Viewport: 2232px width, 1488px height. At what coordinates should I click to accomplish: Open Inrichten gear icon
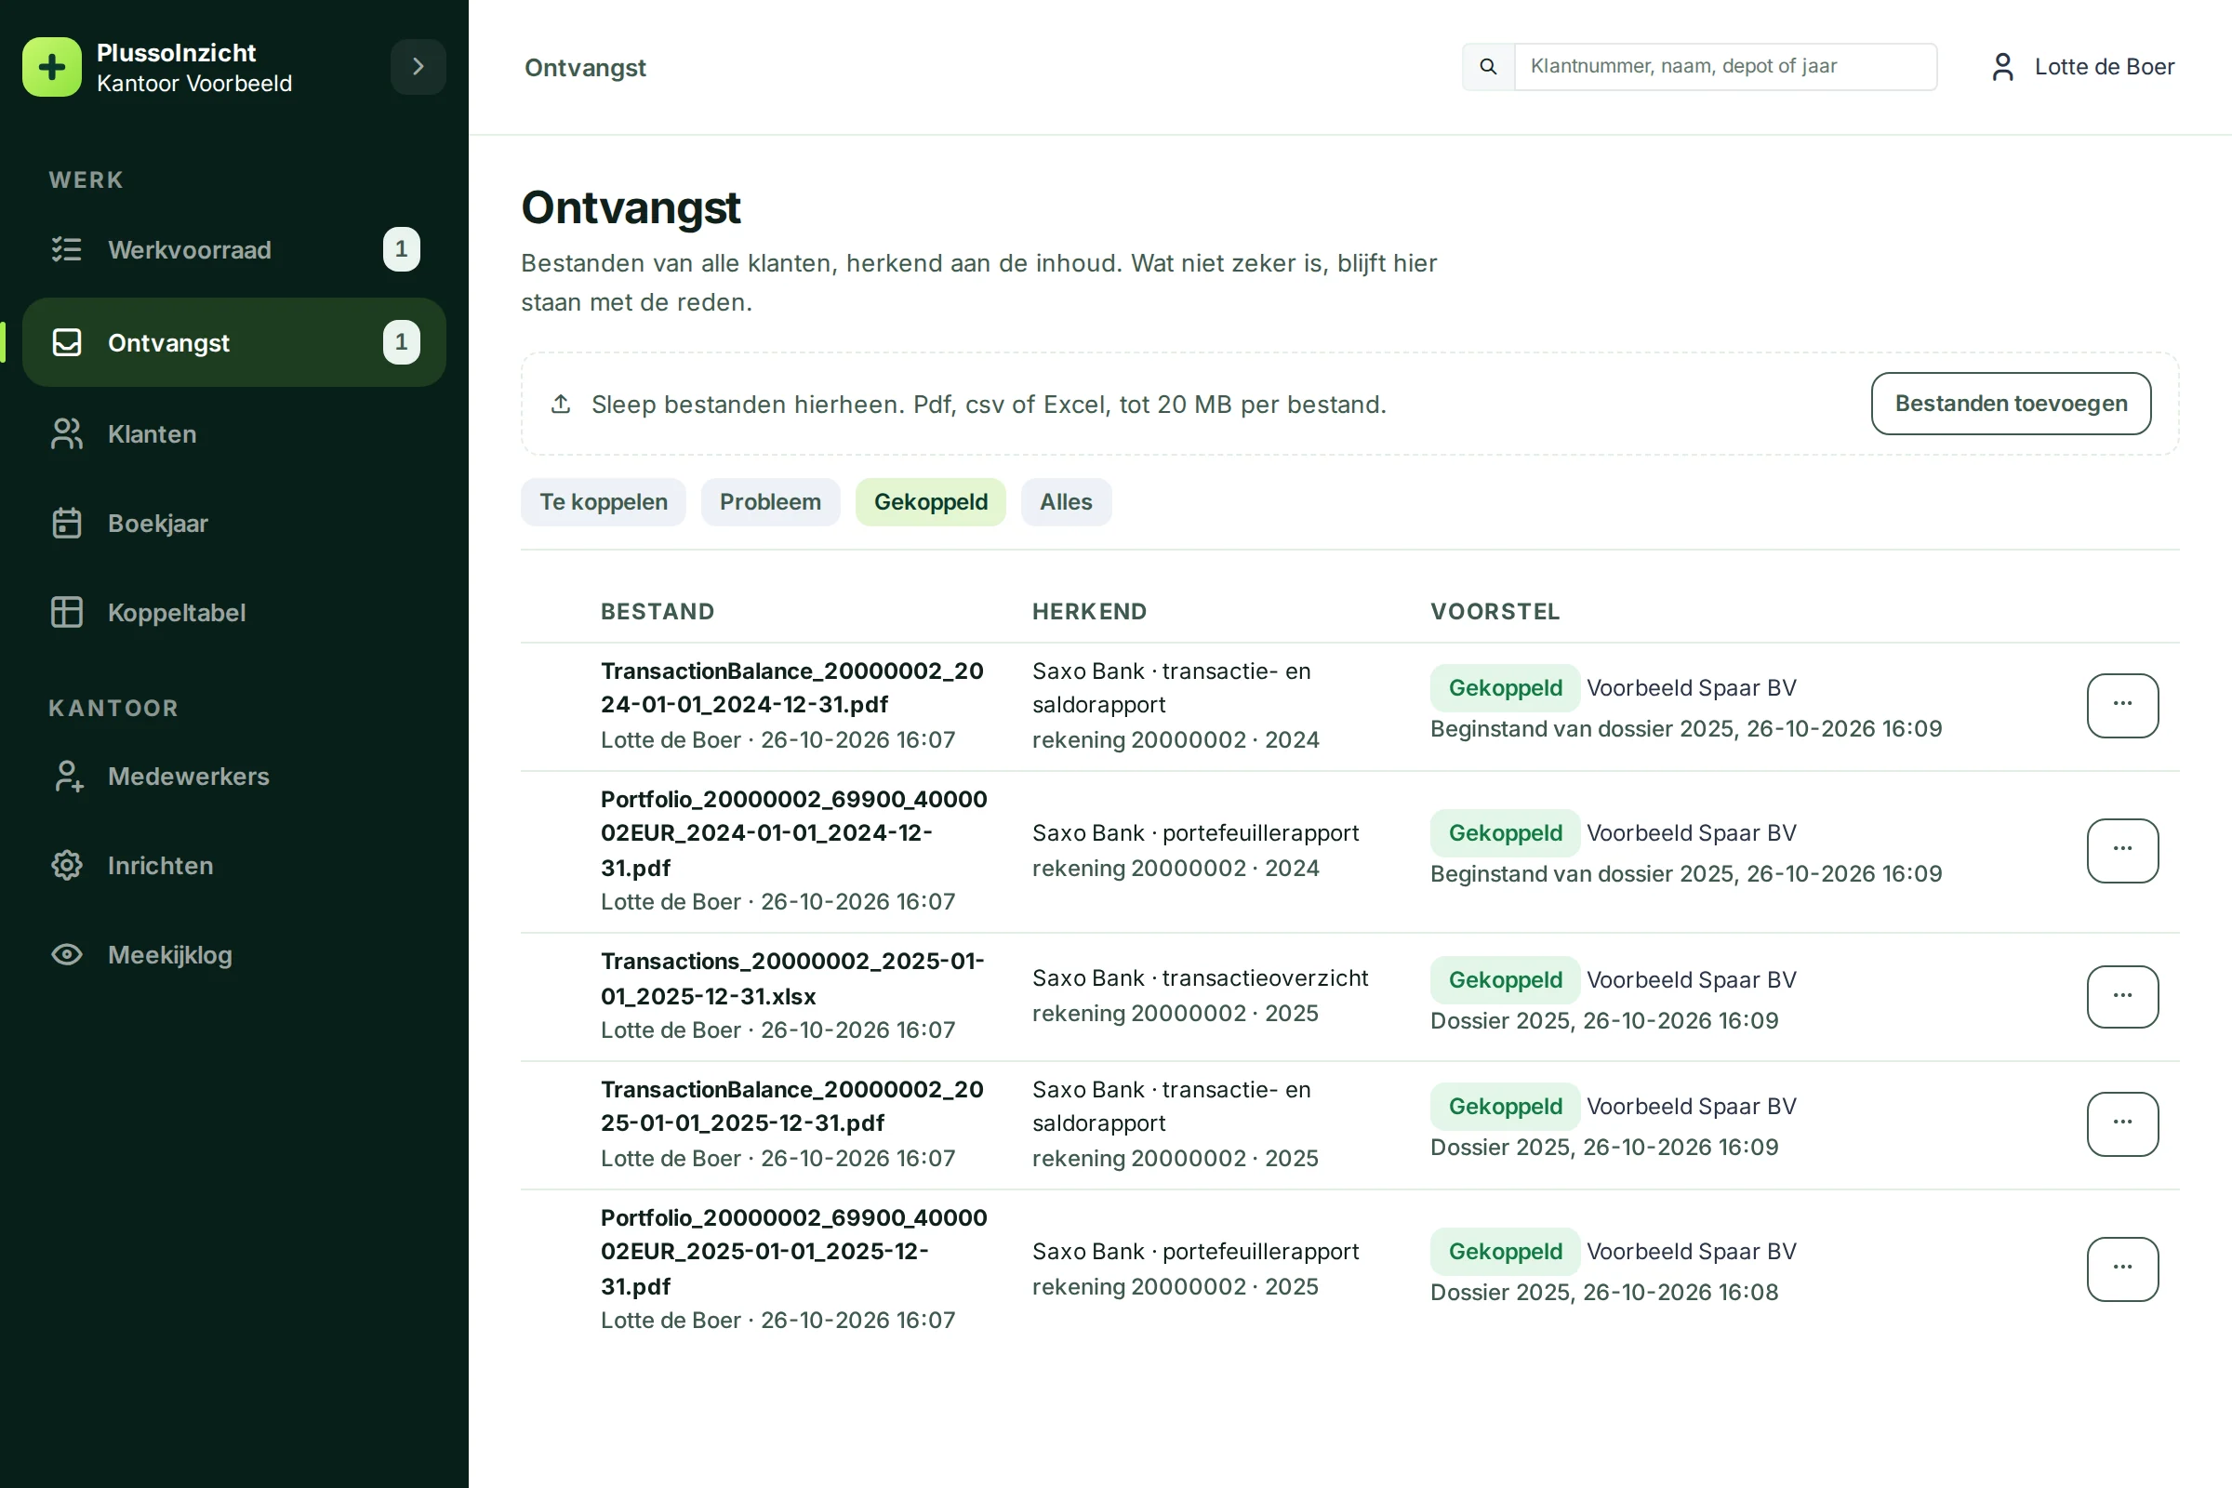(66, 866)
